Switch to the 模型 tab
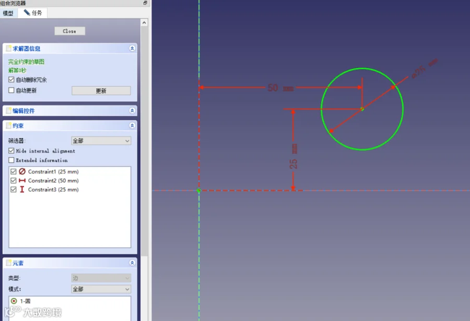This screenshot has width=470, height=321. pos(8,13)
